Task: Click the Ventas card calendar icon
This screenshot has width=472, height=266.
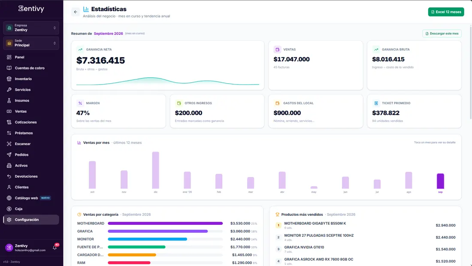Action: tap(277, 49)
